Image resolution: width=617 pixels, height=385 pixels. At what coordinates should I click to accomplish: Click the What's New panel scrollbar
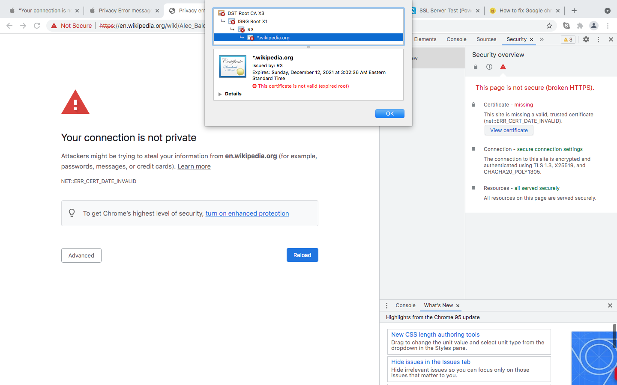point(615,336)
